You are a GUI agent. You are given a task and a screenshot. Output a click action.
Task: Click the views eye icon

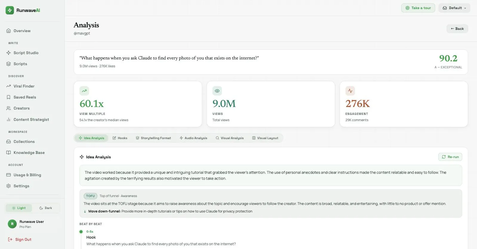[x=217, y=91]
